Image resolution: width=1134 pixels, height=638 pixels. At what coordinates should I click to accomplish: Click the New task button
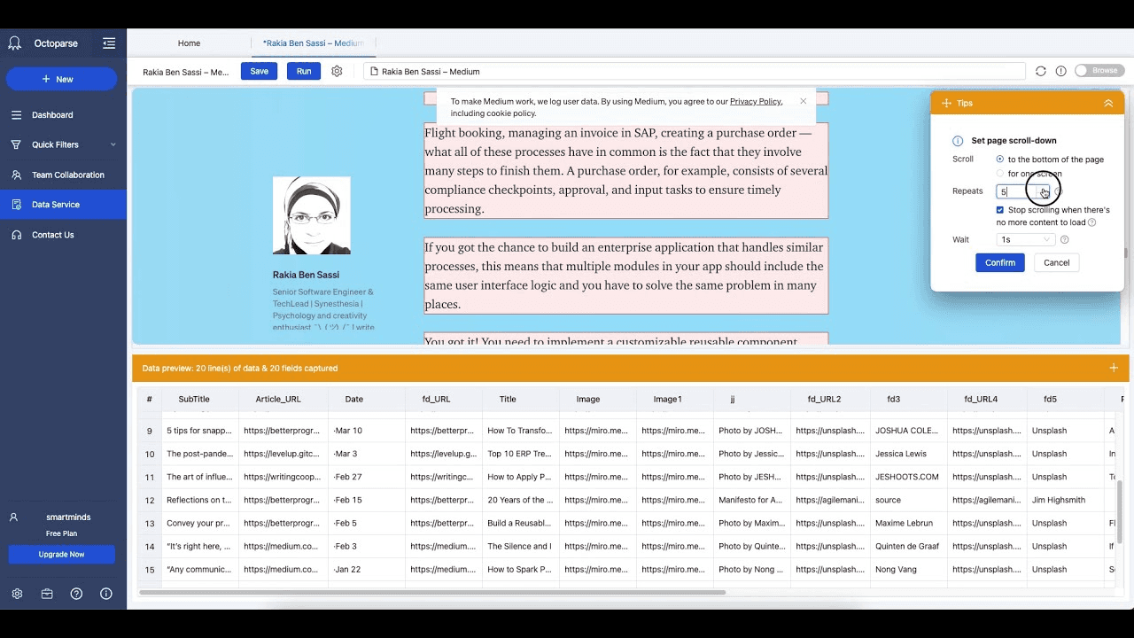(61, 79)
